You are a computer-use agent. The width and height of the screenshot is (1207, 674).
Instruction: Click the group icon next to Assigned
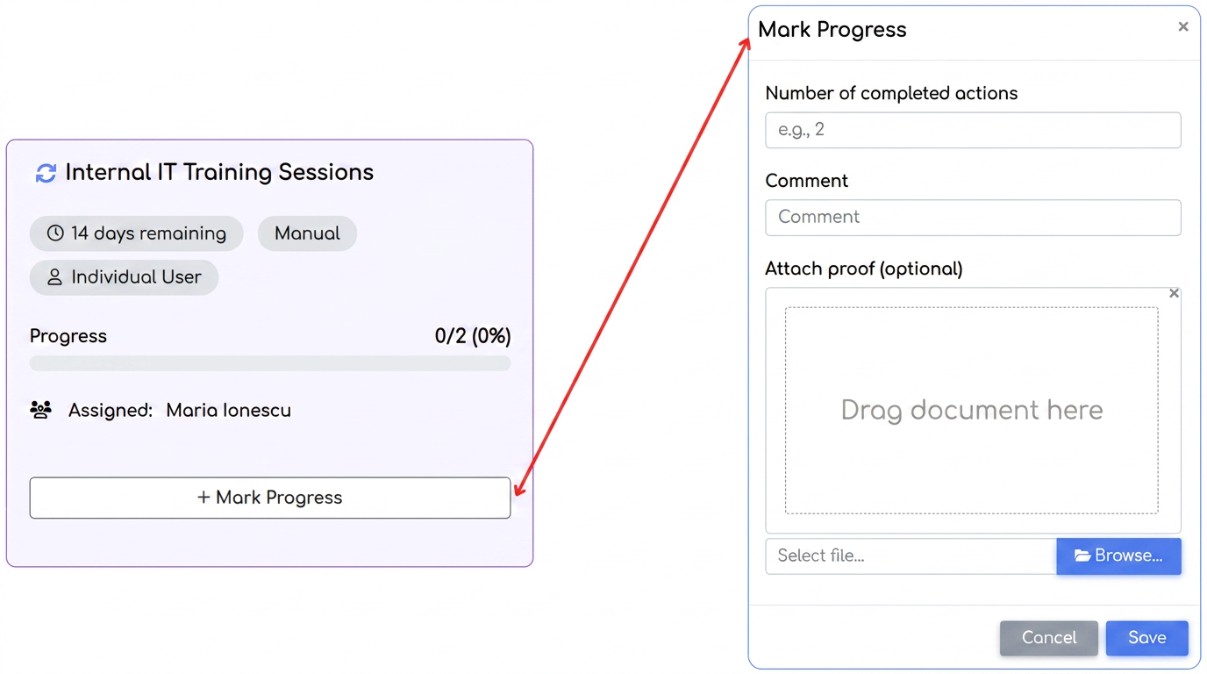point(40,410)
